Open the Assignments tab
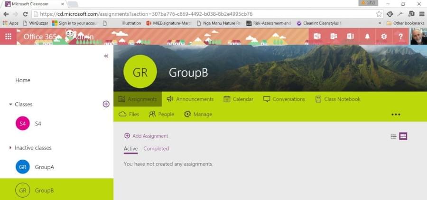427x200 pixels. pos(138,99)
